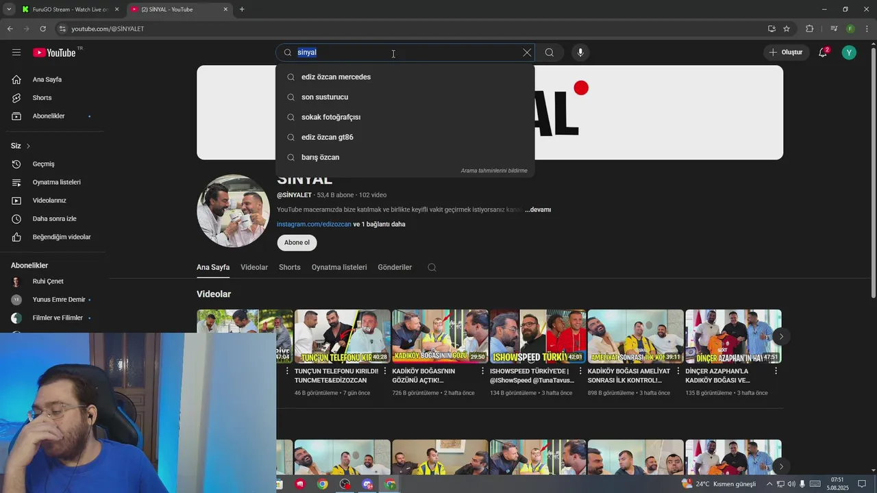
Task: Open the notifications bell
Action: (x=823, y=53)
